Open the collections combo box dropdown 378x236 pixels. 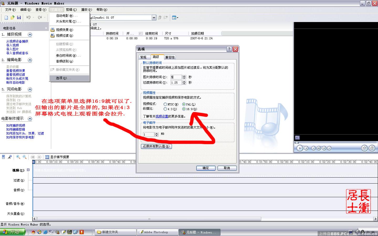154,18
